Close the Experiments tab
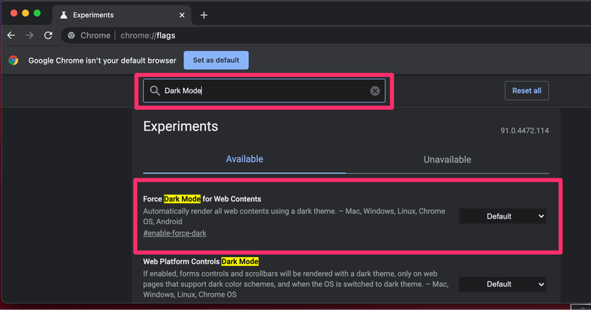The height and width of the screenshot is (310, 591). point(182,15)
